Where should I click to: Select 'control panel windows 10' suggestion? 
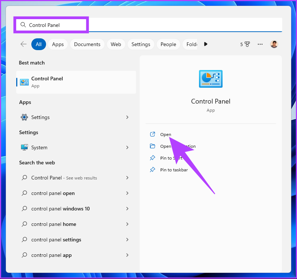tap(76, 209)
